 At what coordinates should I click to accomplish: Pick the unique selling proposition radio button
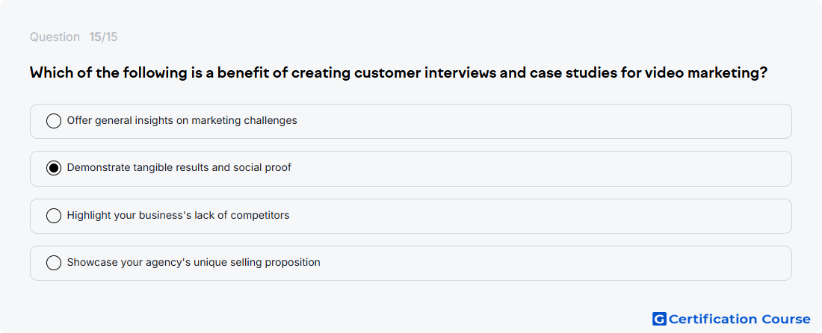[54, 263]
